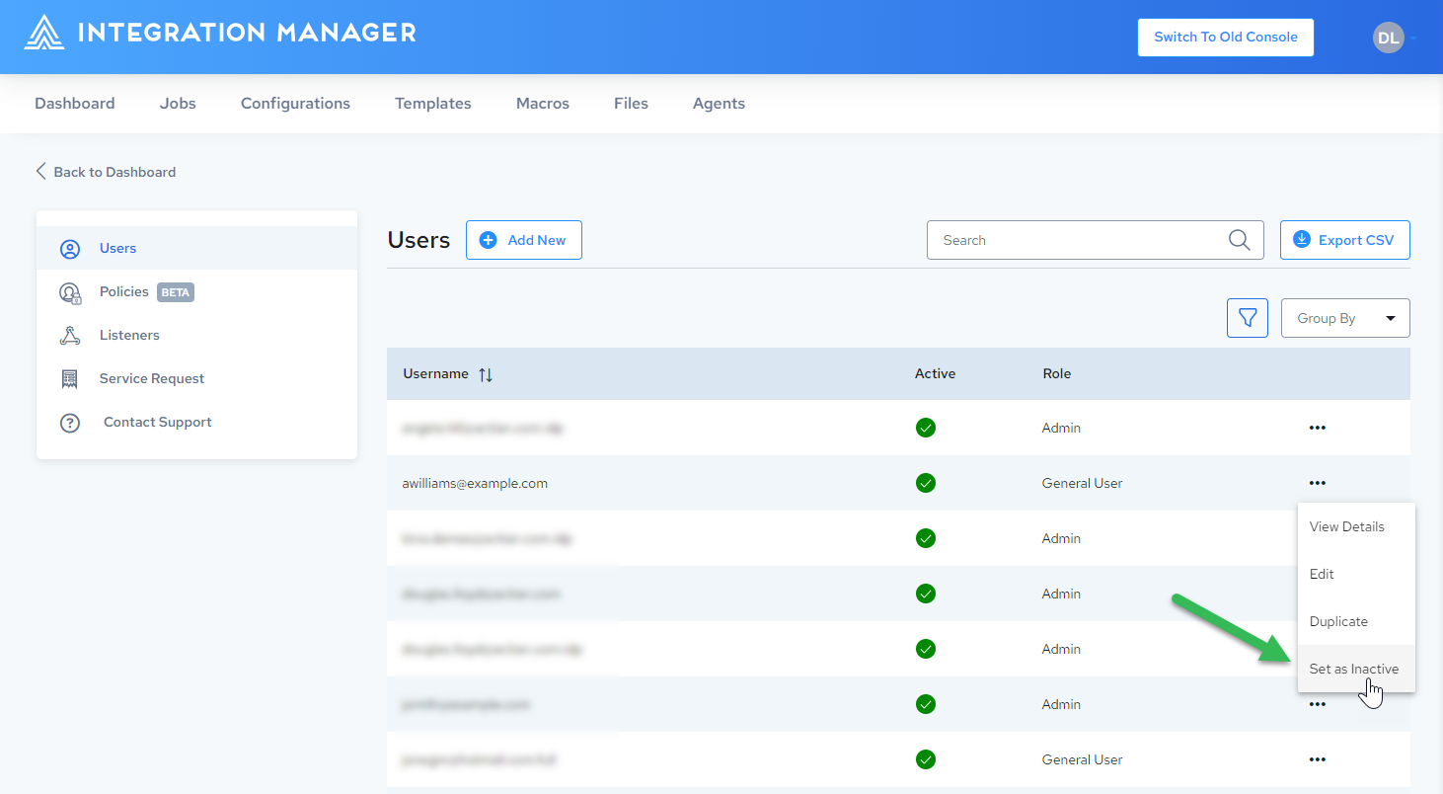Open the Templates tab
The width and height of the screenshot is (1443, 794).
[433, 104]
